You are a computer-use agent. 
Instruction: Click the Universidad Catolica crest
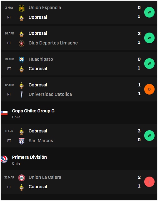point(22,95)
